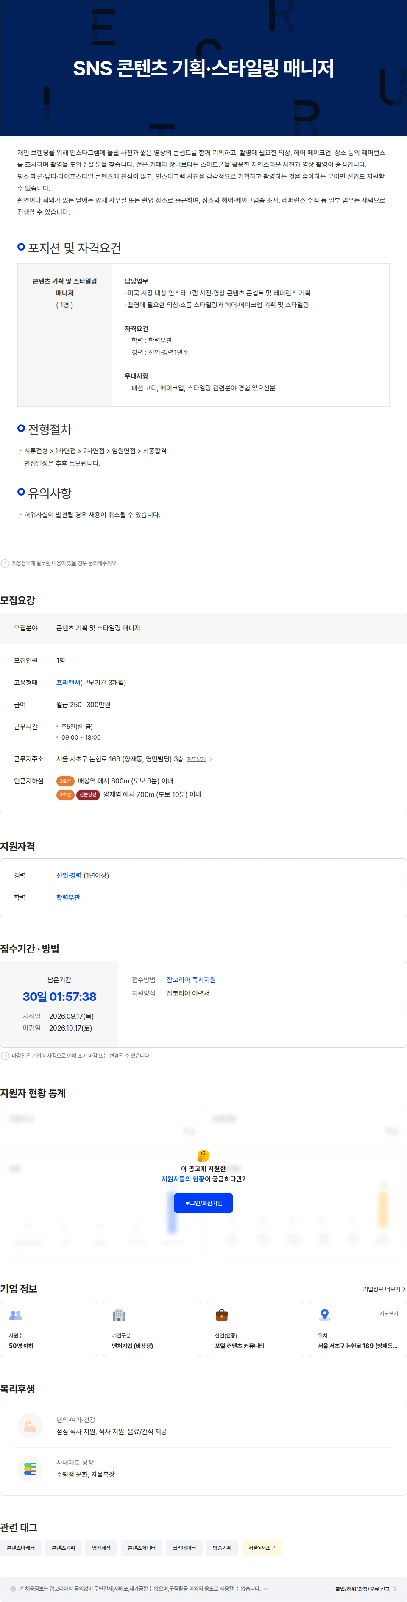Click 불법/허위/과장/오류 신고 link

point(362,1589)
